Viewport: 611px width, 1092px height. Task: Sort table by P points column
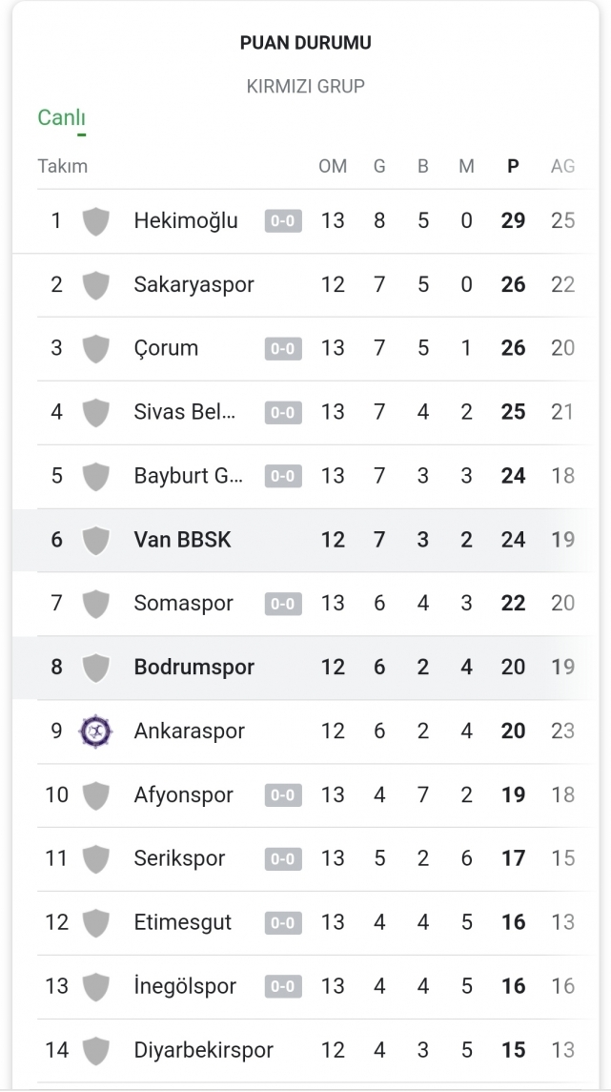coord(513,166)
